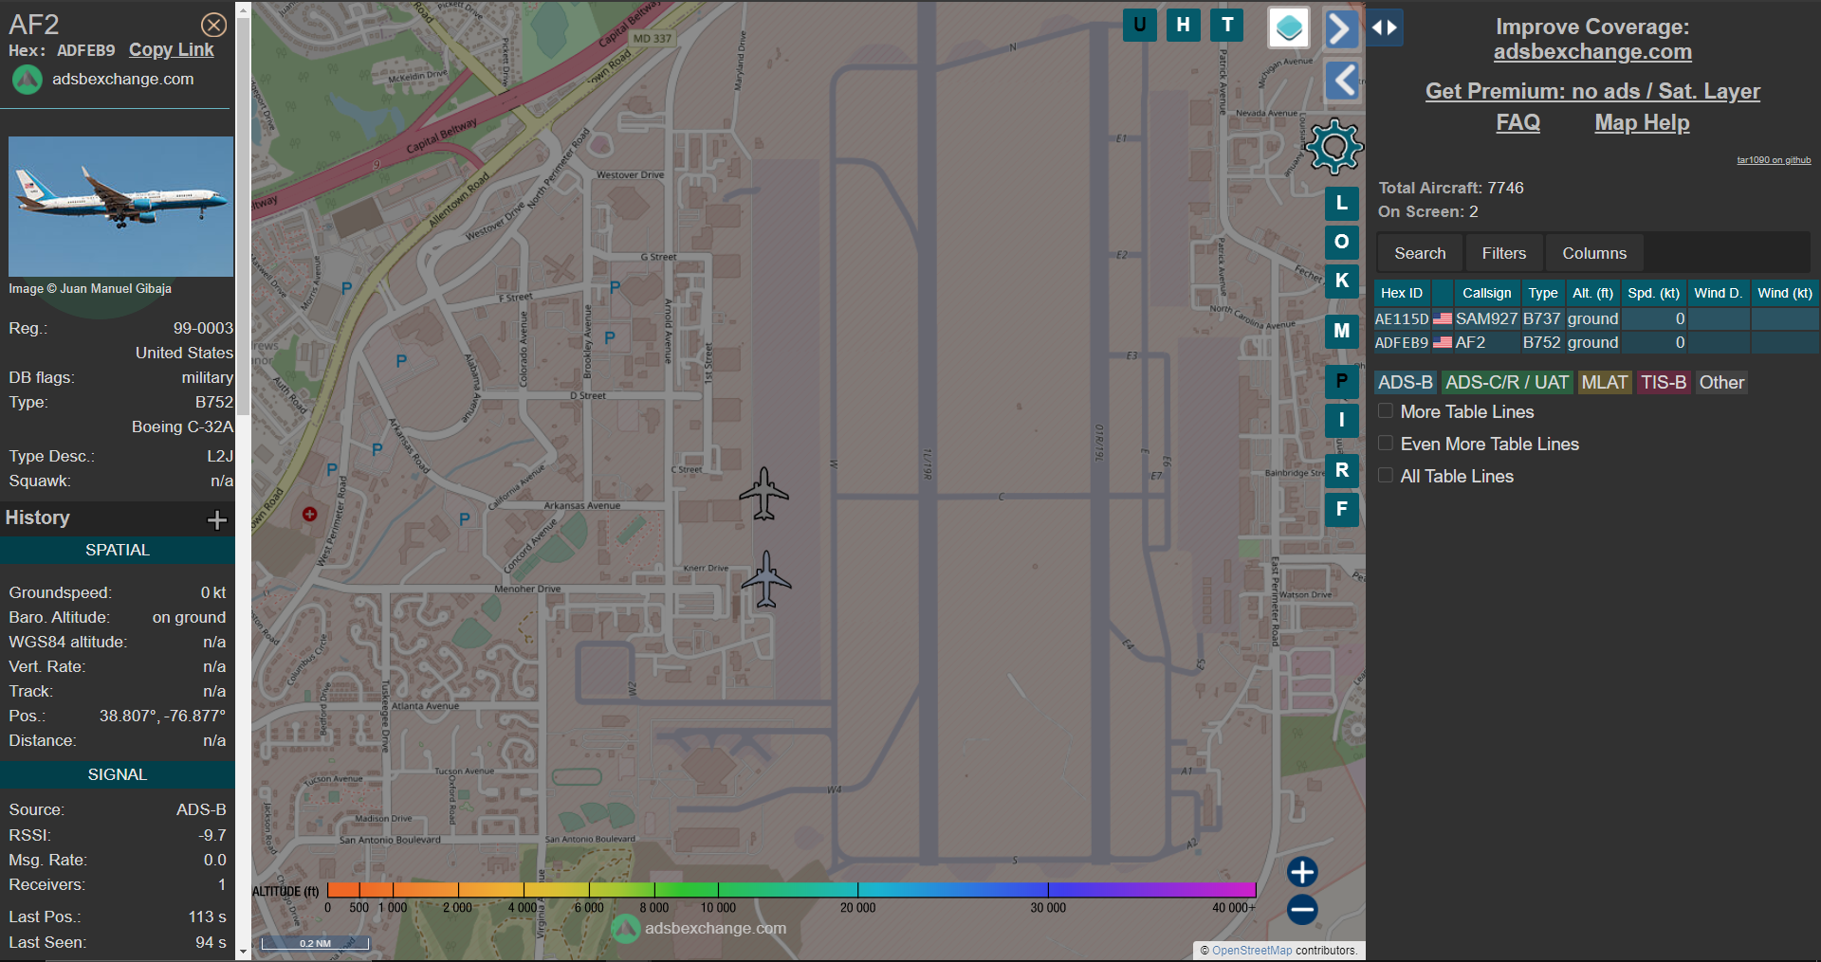1821x962 pixels.
Task: Click the SIGNAL section header
Action: pyautogui.click(x=118, y=775)
